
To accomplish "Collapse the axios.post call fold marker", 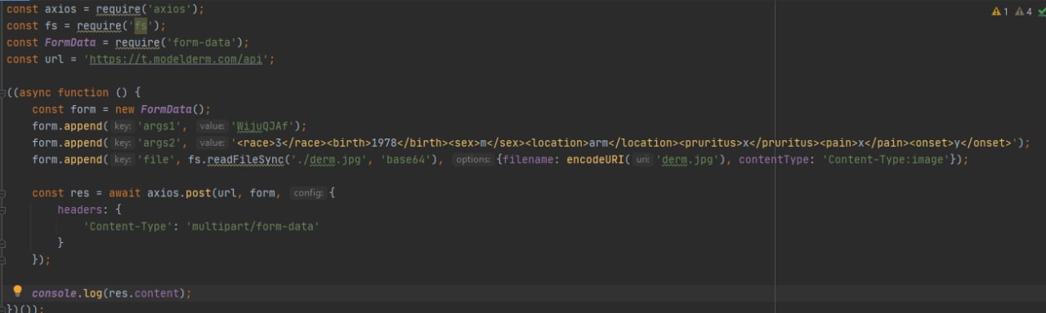I will click(3, 193).
